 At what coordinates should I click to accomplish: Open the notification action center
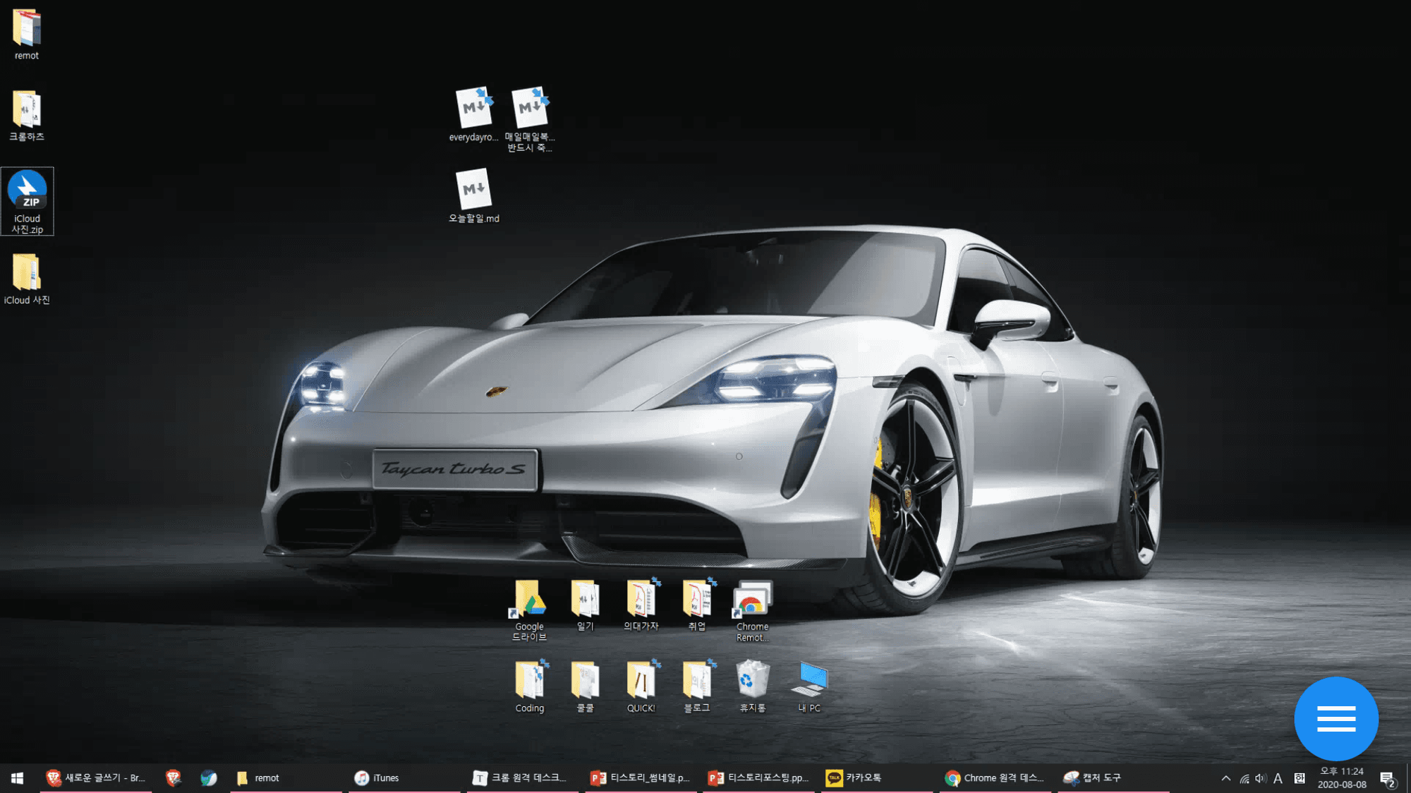click(1388, 778)
